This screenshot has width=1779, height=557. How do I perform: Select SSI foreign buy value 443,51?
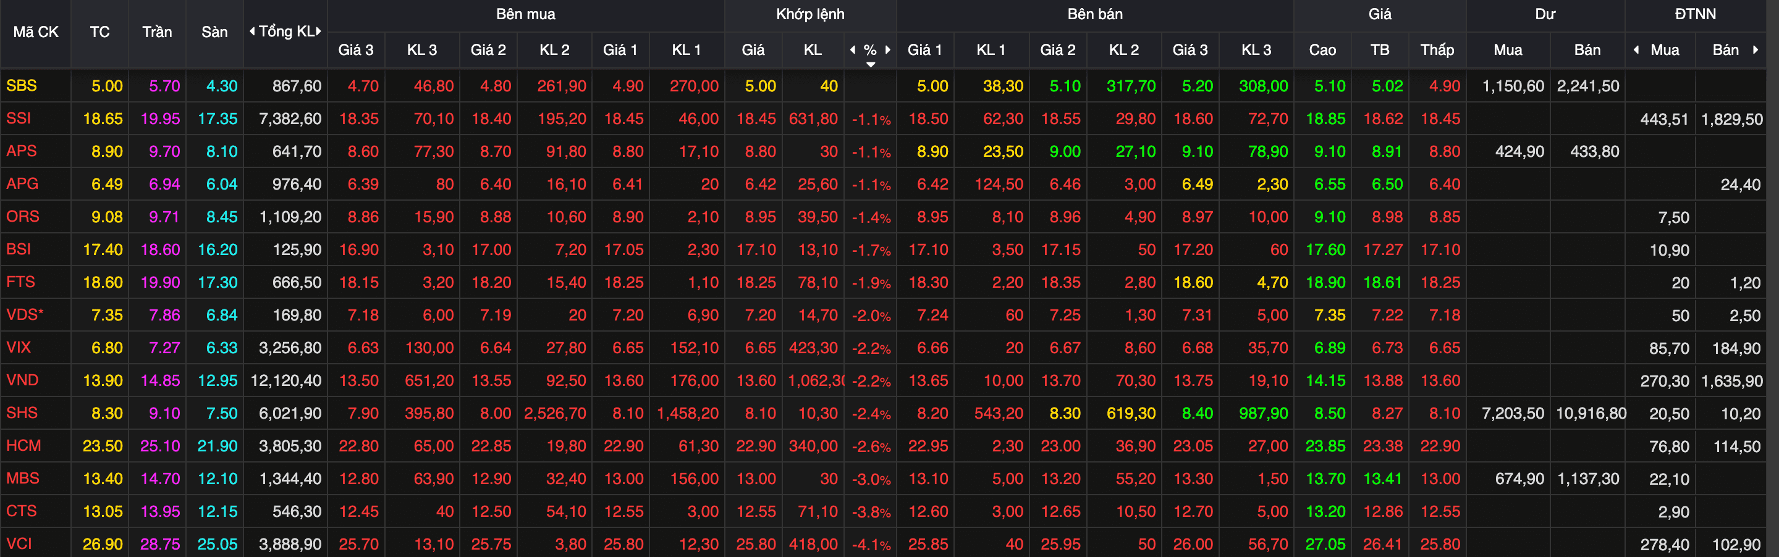[x=1664, y=119]
